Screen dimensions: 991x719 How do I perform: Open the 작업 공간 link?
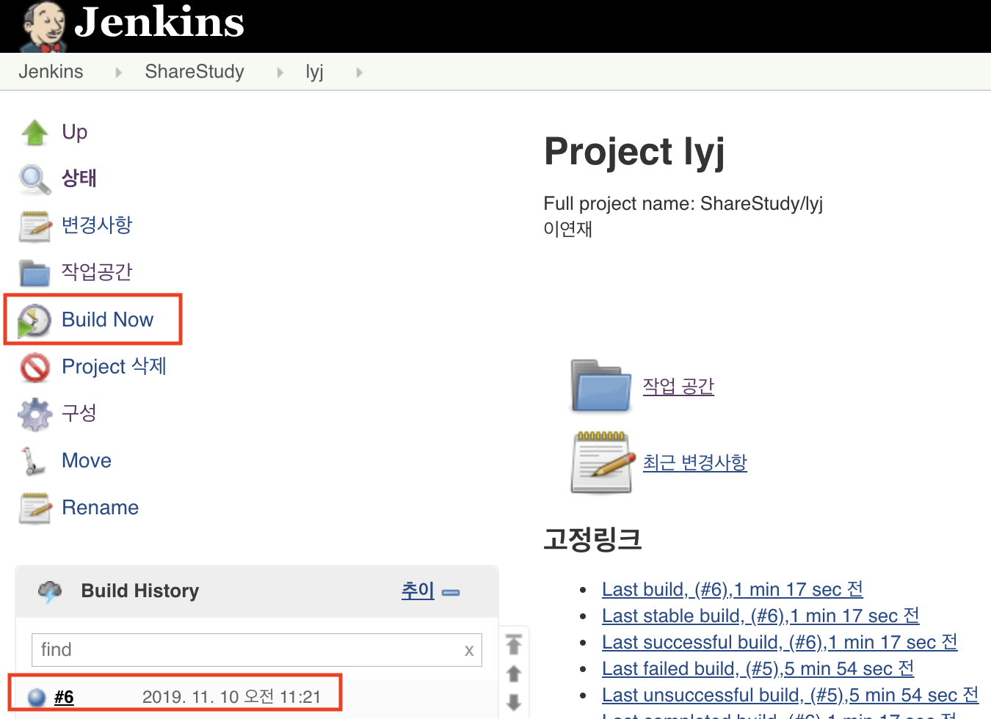pyautogui.click(x=678, y=387)
